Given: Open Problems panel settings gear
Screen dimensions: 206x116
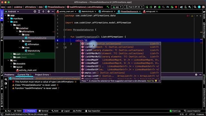Looking at the screenshot, I should [196, 74].
